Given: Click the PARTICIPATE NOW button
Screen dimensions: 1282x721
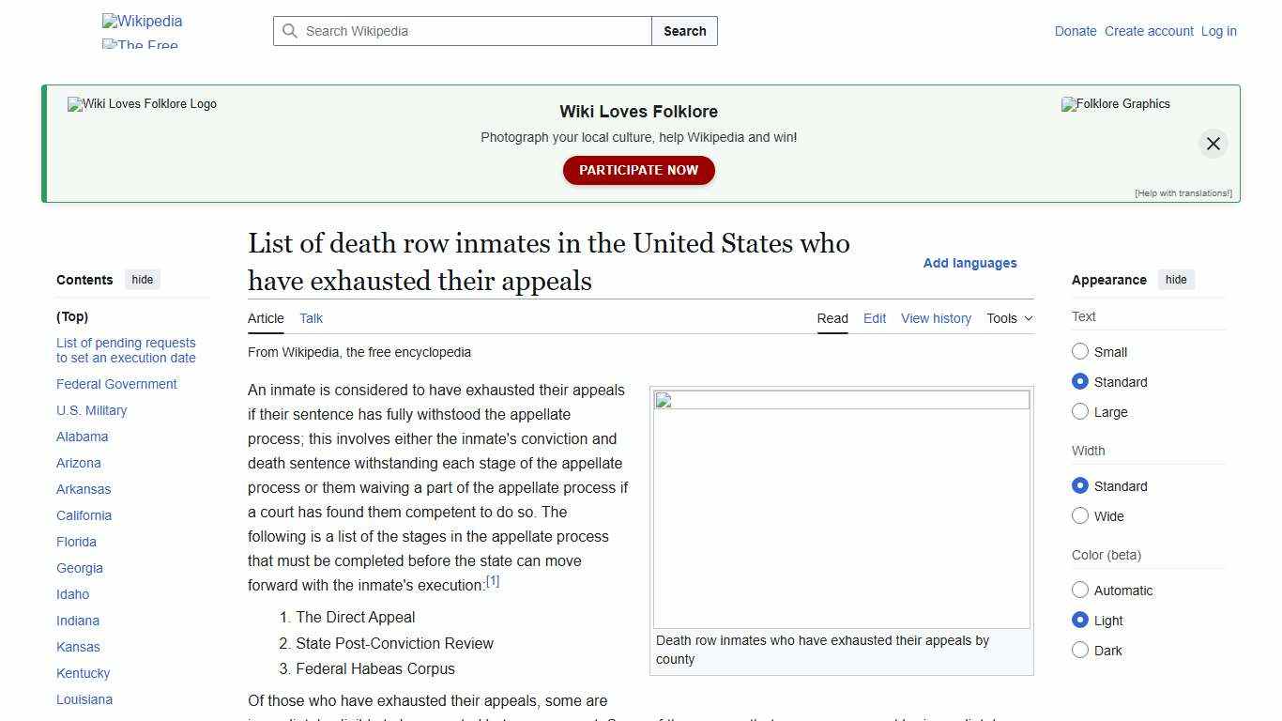Looking at the screenshot, I should pos(638,170).
